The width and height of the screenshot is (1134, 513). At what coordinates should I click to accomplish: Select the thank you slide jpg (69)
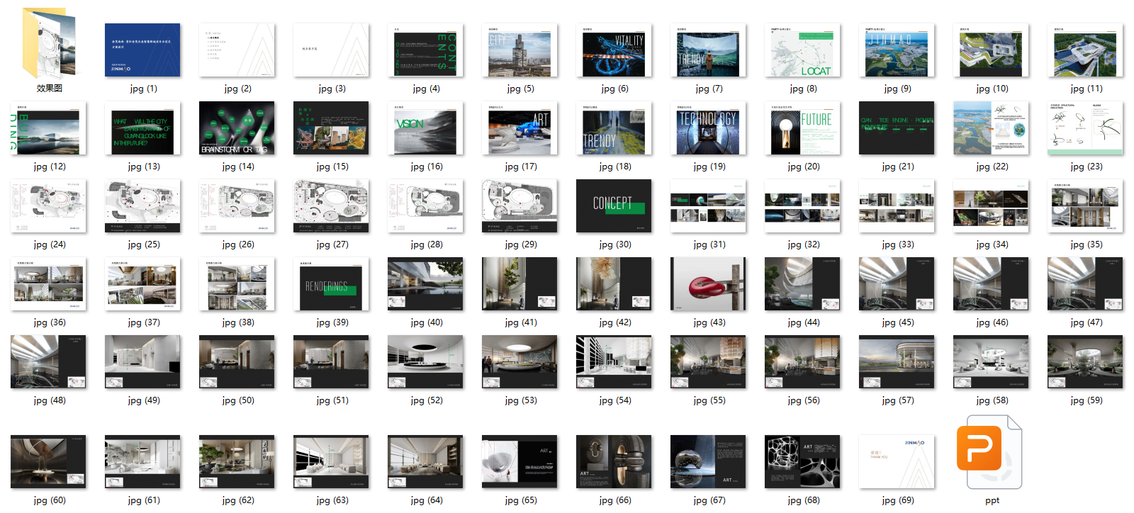pyautogui.click(x=897, y=462)
